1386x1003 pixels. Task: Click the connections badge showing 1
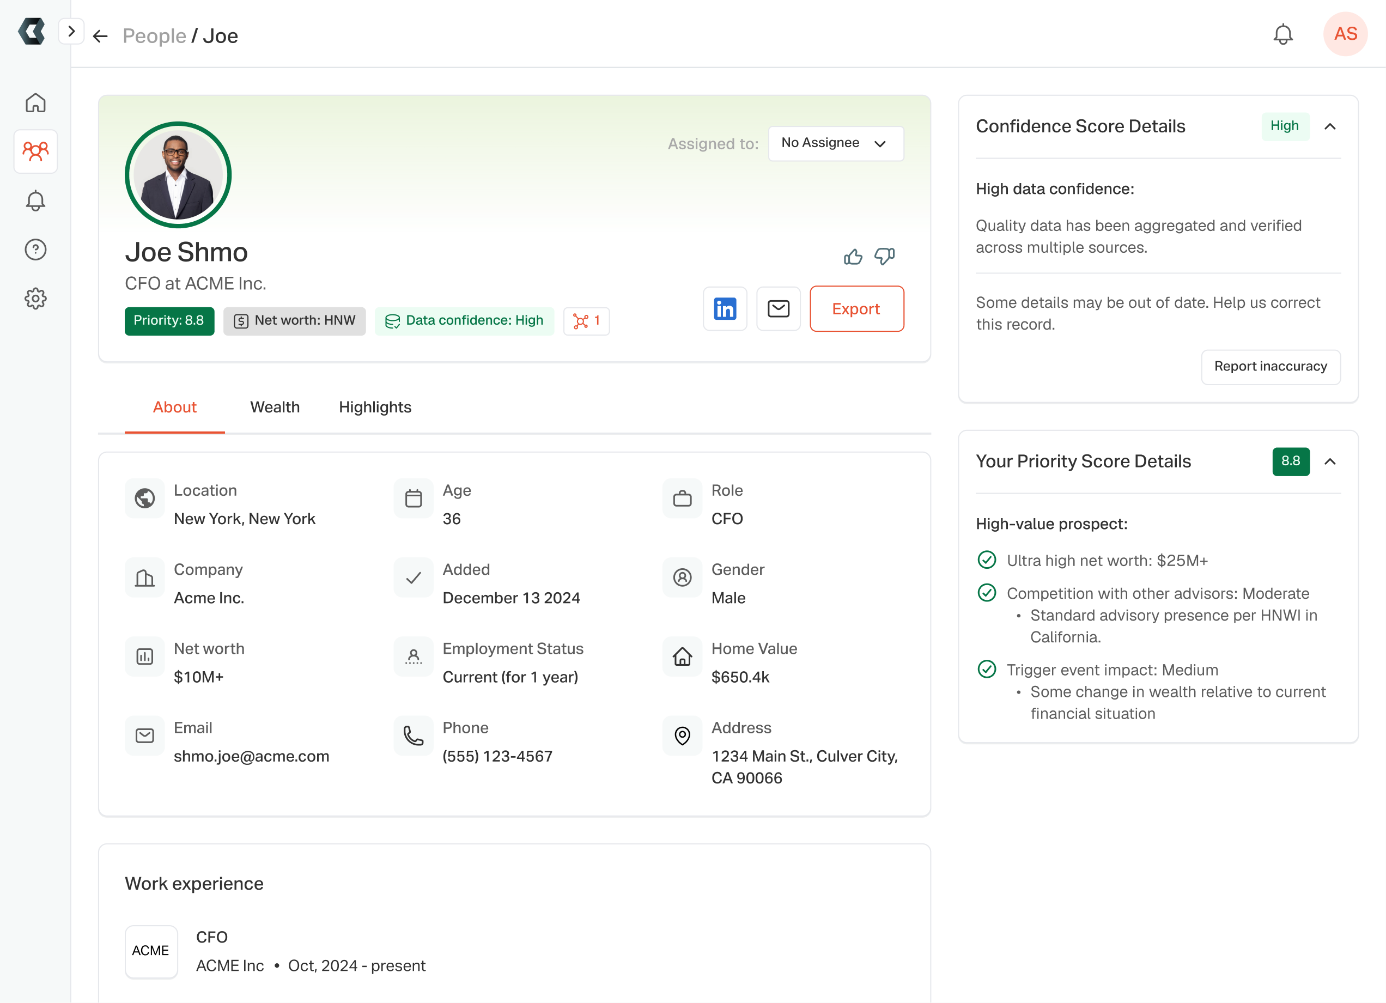click(x=586, y=321)
